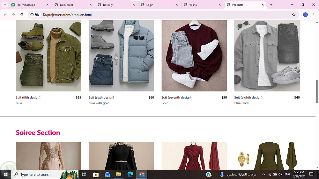Open Chrome from the taskbar
The height and width of the screenshot is (179, 319).
142,174
